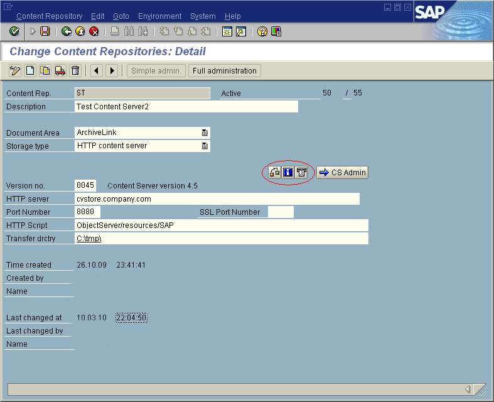Click the red Cancel icon
This screenshot has height=402, width=494.
coord(94,31)
